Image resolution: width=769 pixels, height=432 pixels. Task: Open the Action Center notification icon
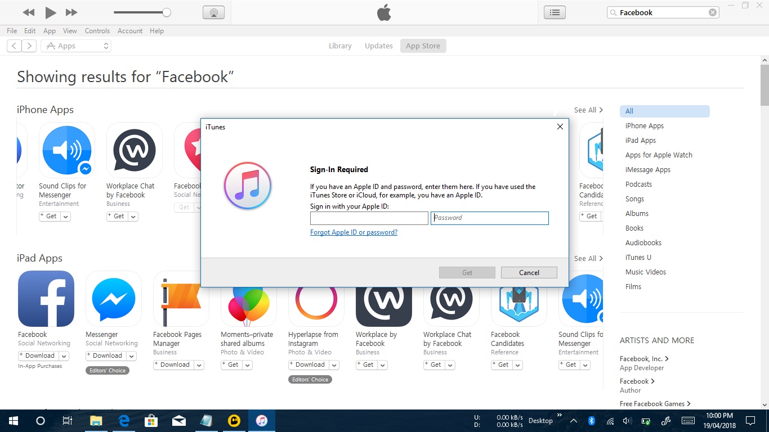coord(750,421)
